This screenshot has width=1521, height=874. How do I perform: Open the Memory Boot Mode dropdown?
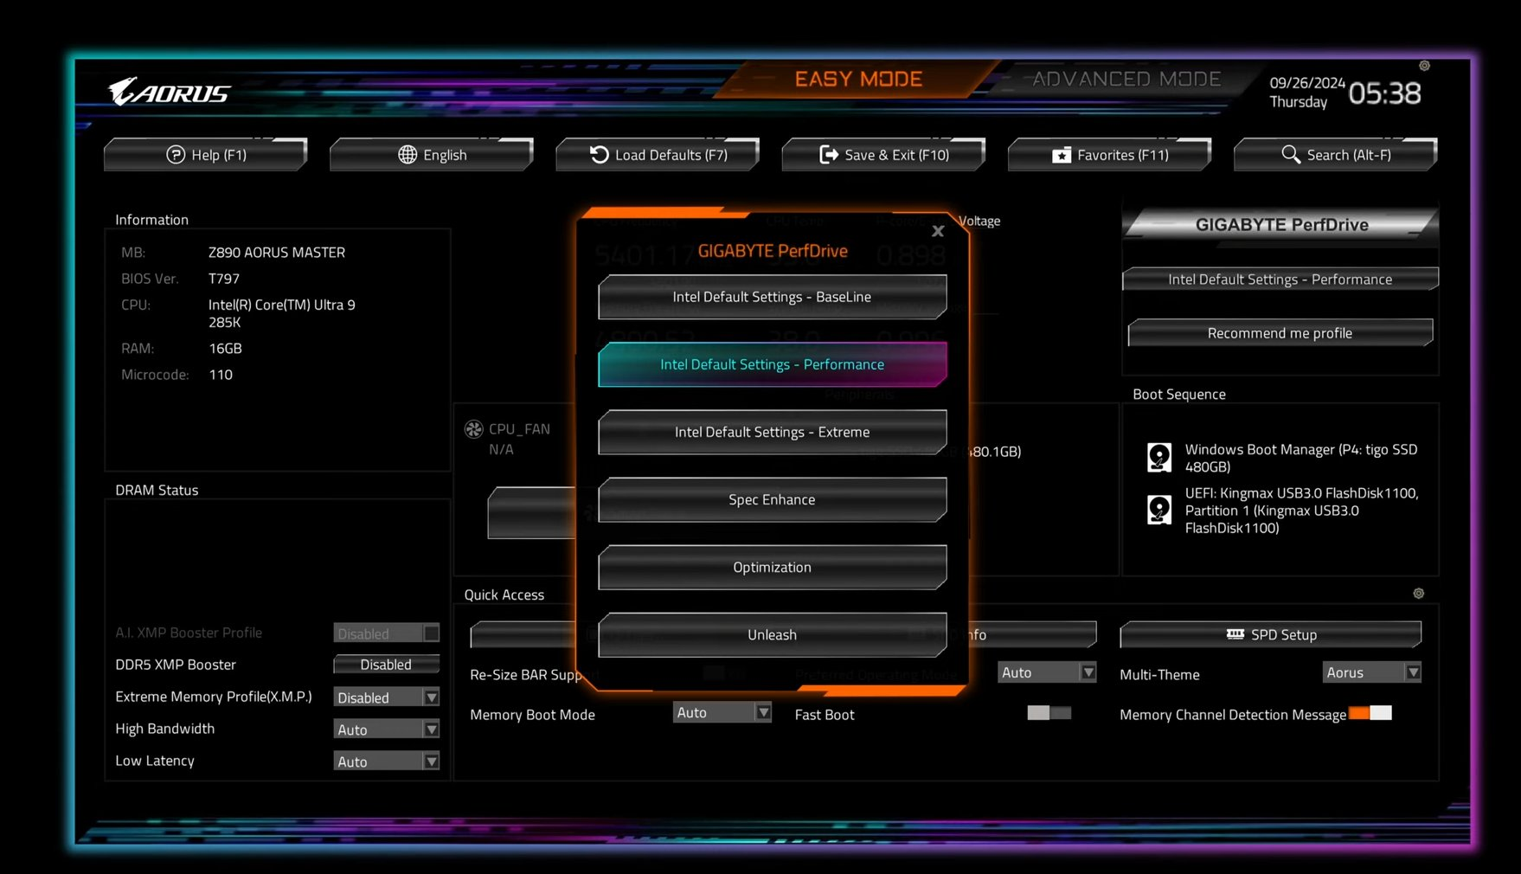pyautogui.click(x=722, y=712)
